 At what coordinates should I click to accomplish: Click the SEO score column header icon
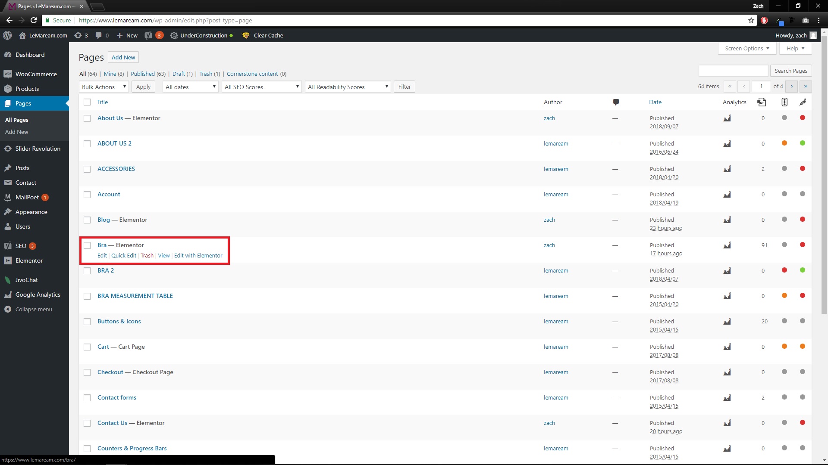[x=784, y=102]
